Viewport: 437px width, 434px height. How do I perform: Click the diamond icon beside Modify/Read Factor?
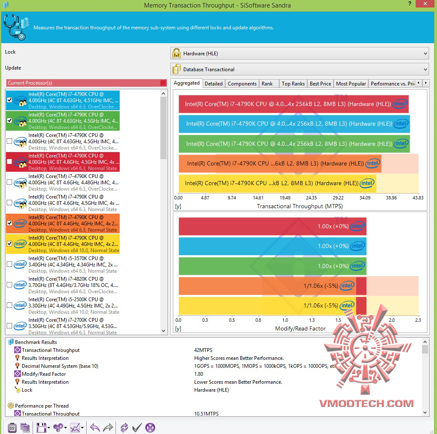18,374
